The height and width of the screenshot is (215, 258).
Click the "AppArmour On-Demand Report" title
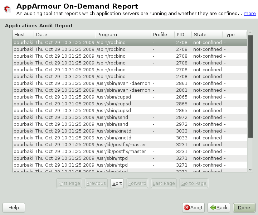click(x=77, y=6)
